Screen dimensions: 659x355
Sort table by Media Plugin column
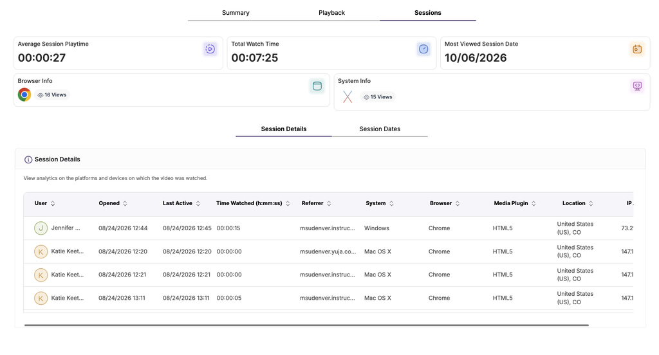(x=534, y=203)
